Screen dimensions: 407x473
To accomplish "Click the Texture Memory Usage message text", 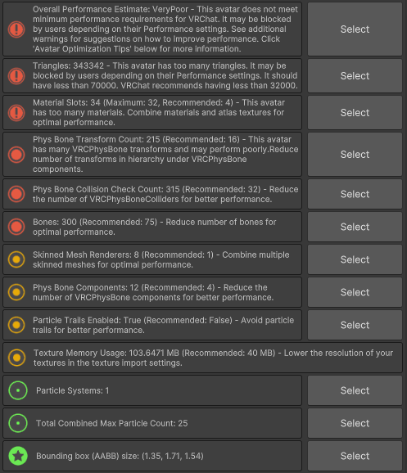I will pyautogui.click(x=213, y=358).
